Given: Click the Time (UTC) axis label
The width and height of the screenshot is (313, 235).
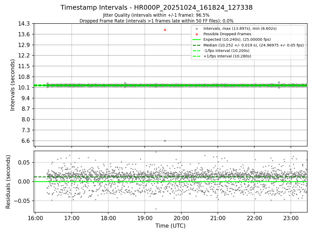Looking at the screenshot, I should point(171,226).
